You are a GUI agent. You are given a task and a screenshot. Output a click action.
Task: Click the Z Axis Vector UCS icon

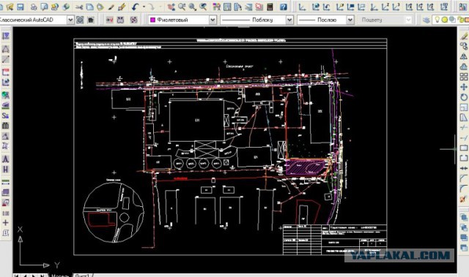[x=385, y=7]
